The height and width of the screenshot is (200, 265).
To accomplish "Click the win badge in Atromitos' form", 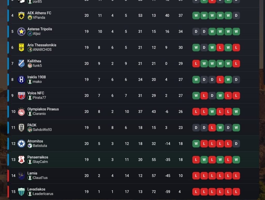I will pos(196,144).
